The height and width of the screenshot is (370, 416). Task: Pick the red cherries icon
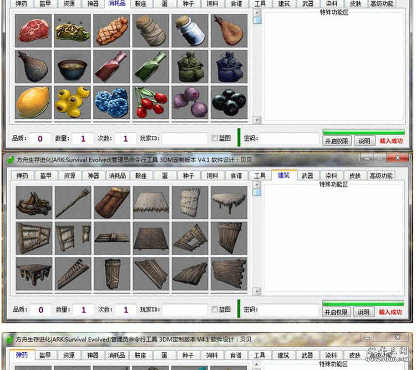point(151,102)
